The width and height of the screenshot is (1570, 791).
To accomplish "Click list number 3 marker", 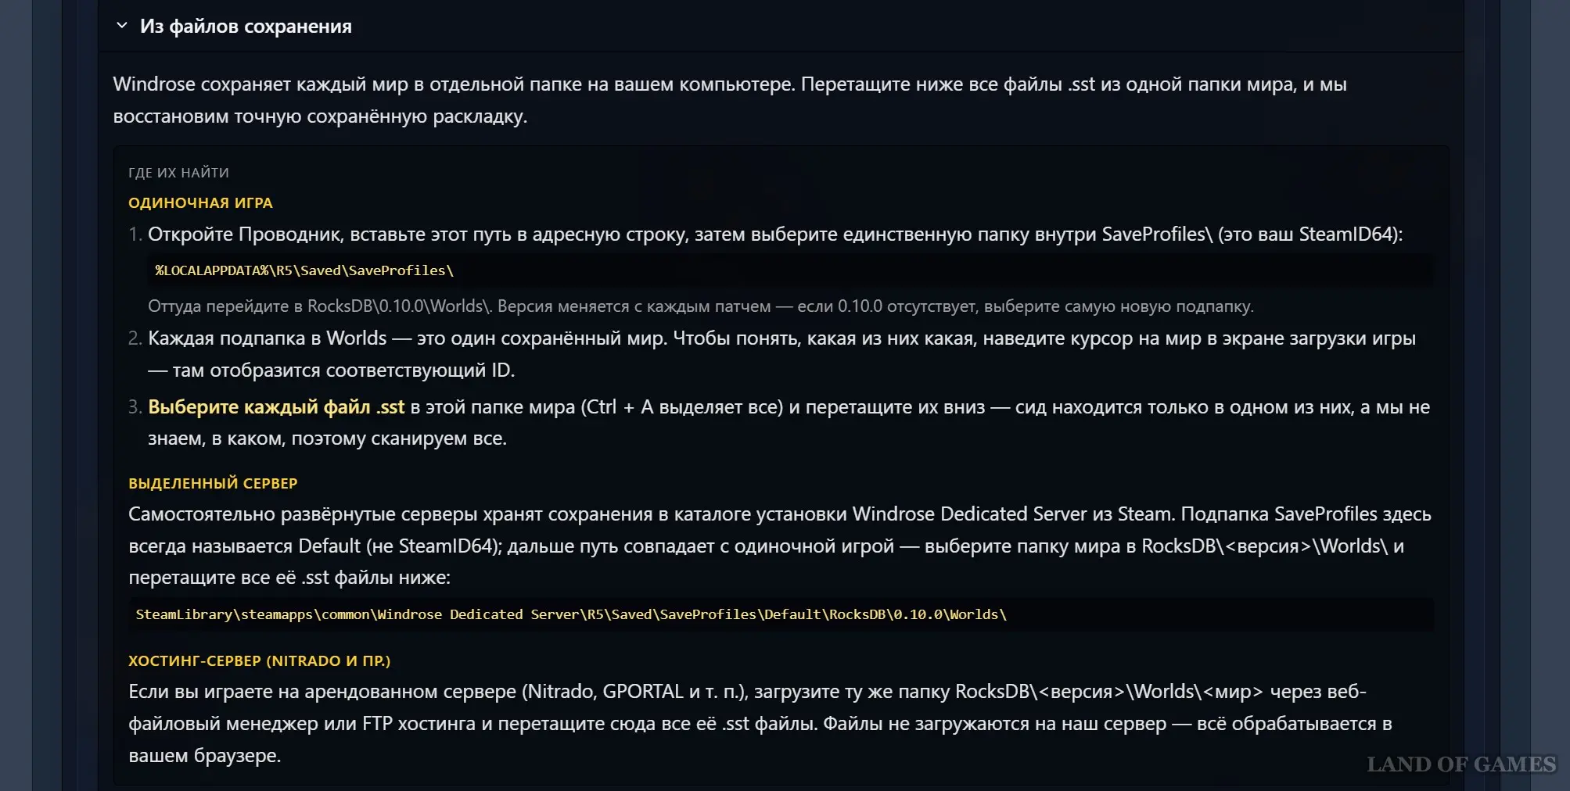I will [x=135, y=407].
